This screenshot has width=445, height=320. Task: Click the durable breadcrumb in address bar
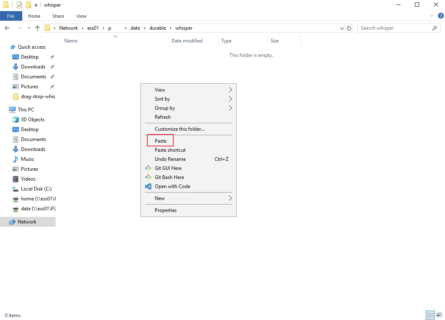pyautogui.click(x=158, y=28)
